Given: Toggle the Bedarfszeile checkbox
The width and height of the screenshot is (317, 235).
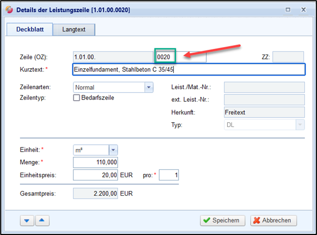Looking at the screenshot, I should click(x=77, y=98).
